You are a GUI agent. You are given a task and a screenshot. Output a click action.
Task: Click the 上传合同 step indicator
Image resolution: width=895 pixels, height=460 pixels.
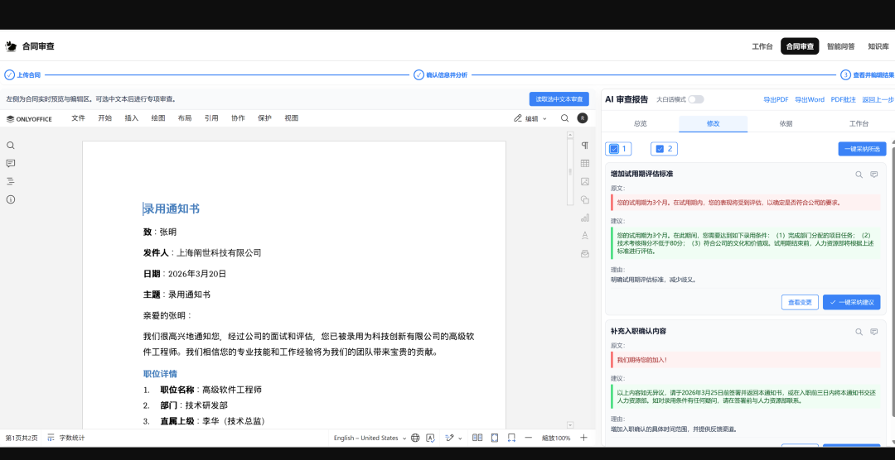(x=23, y=74)
